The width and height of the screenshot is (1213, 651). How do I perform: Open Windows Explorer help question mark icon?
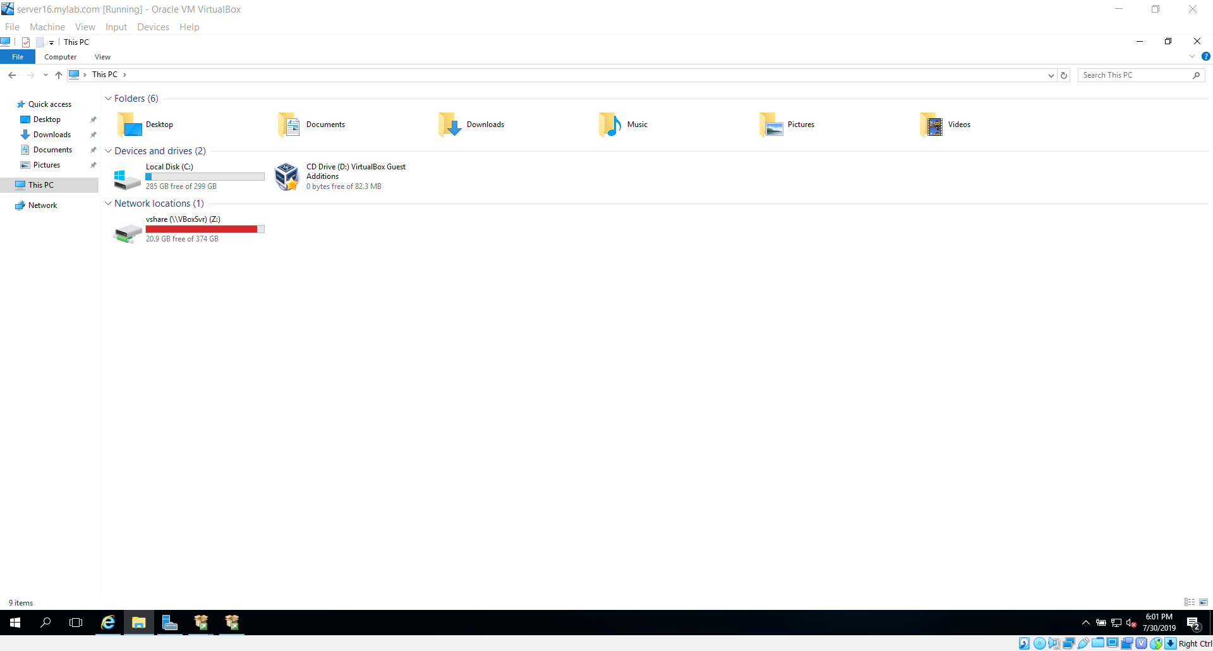click(x=1205, y=57)
